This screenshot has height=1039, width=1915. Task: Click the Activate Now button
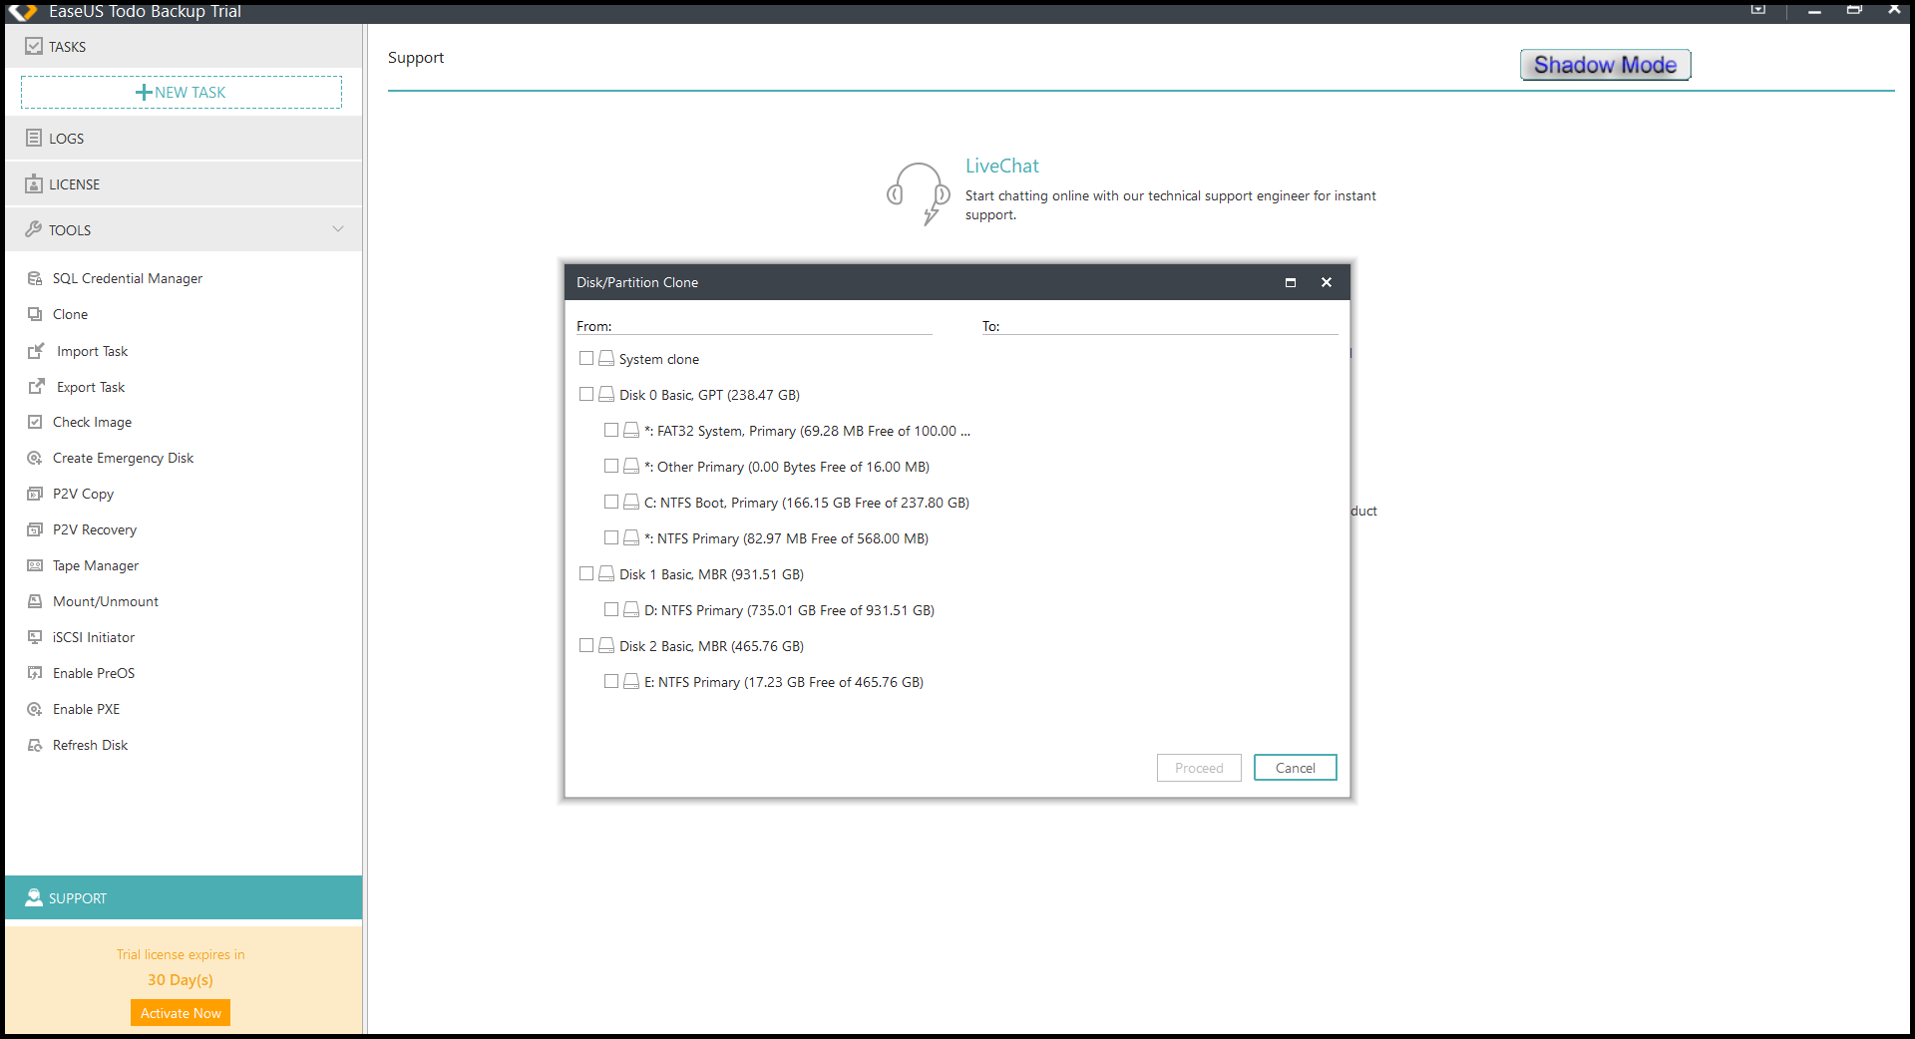tap(181, 1013)
